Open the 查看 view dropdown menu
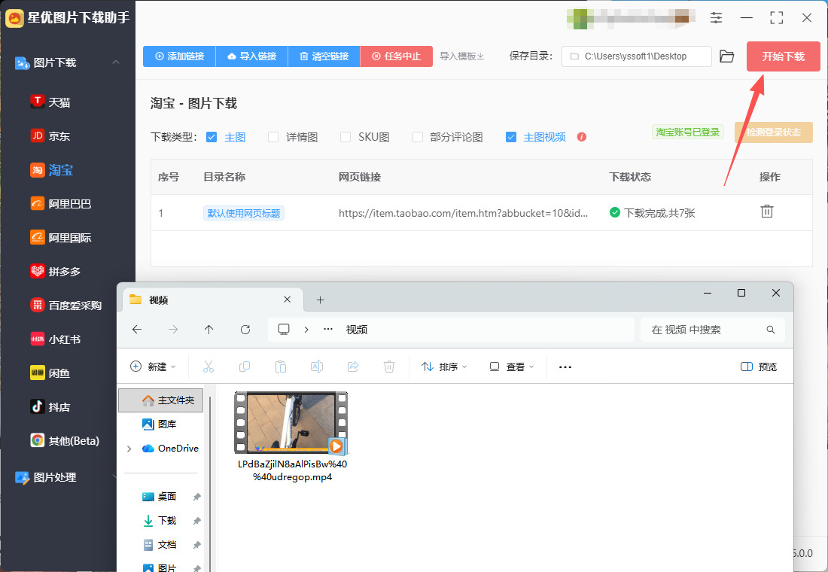This screenshot has height=572, width=828. [x=512, y=367]
